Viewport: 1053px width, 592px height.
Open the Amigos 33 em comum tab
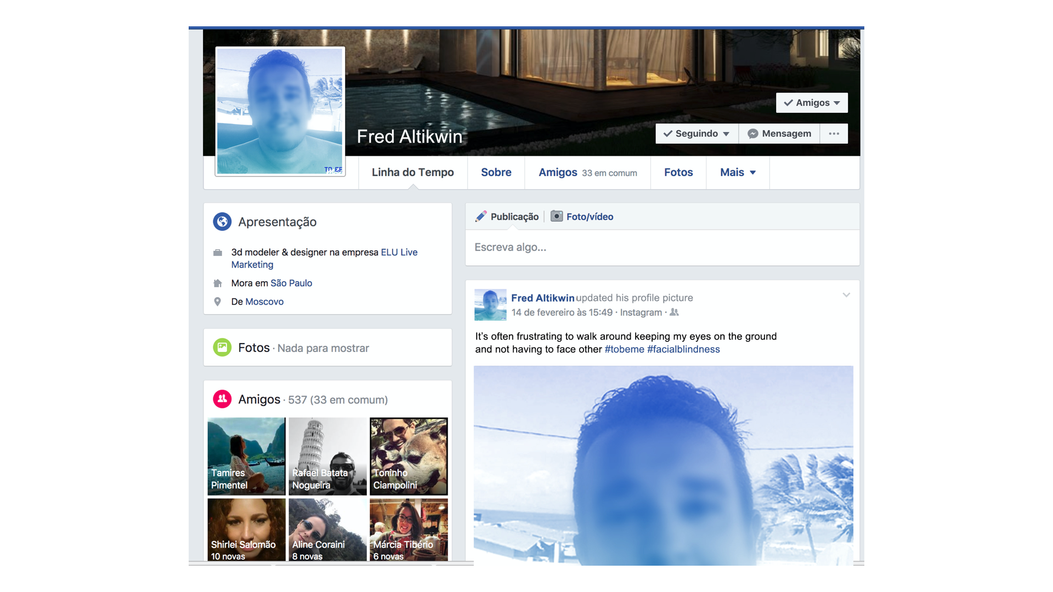(587, 173)
